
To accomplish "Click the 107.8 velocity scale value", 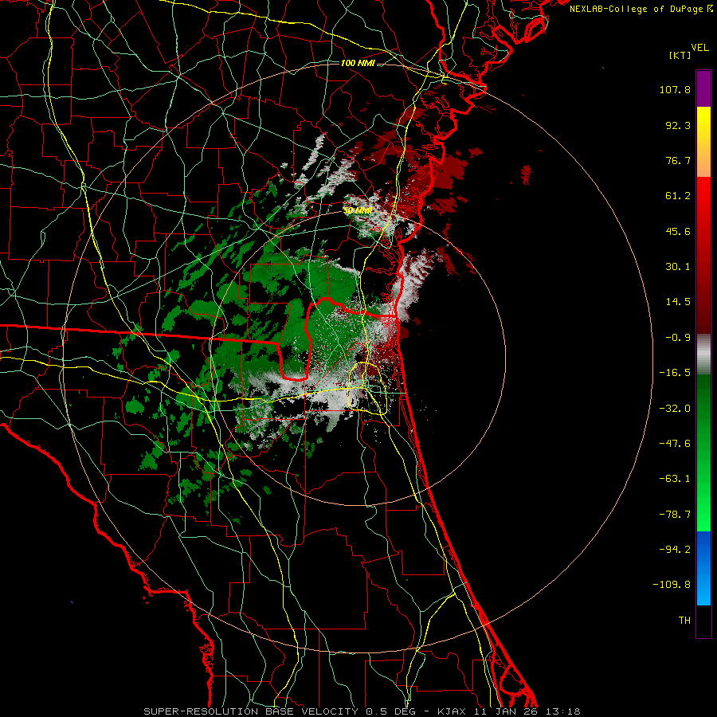I will tap(675, 89).
